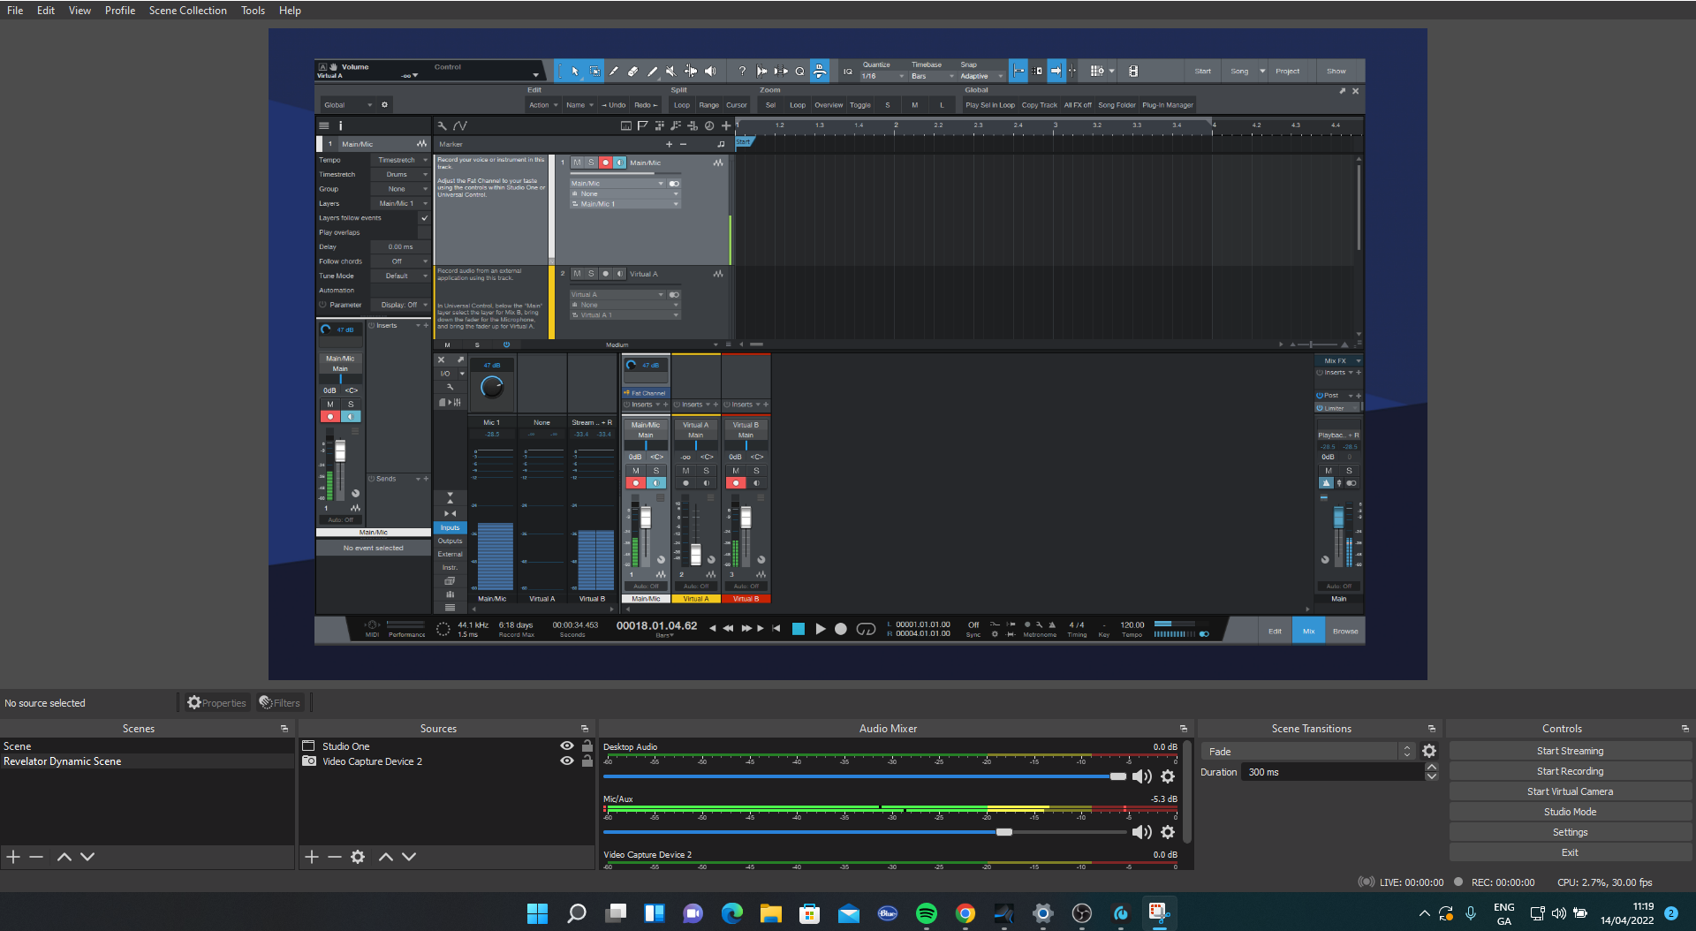The image size is (1696, 931).
Task: Click the Copy Track button
Action: pyautogui.click(x=1039, y=104)
